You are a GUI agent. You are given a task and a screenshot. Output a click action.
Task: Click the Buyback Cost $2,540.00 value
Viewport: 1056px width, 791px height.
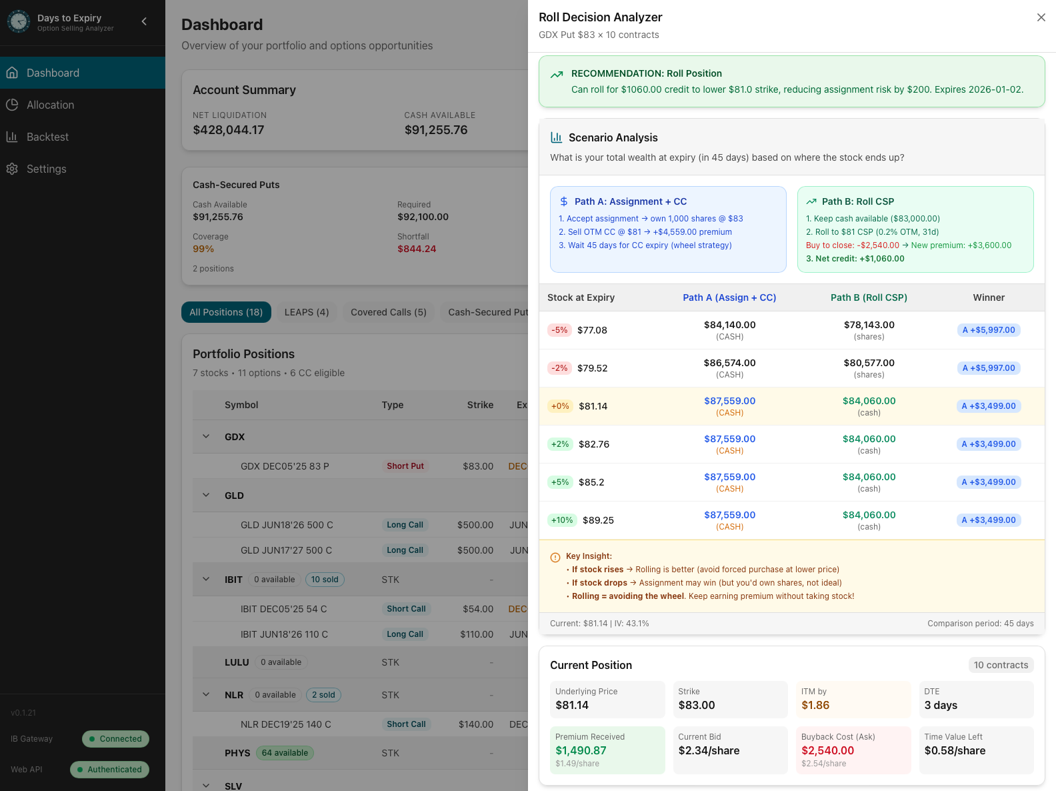click(827, 750)
